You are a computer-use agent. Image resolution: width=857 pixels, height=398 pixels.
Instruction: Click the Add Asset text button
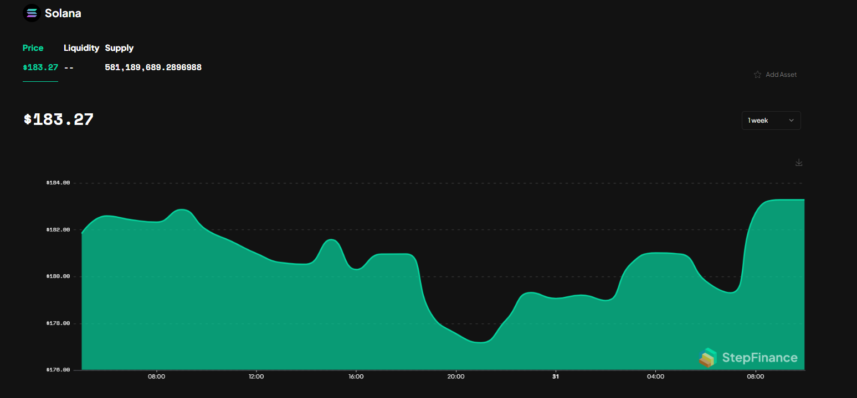coord(781,75)
